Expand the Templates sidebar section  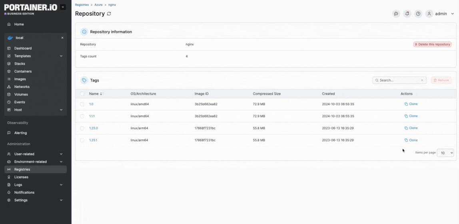click(61, 56)
